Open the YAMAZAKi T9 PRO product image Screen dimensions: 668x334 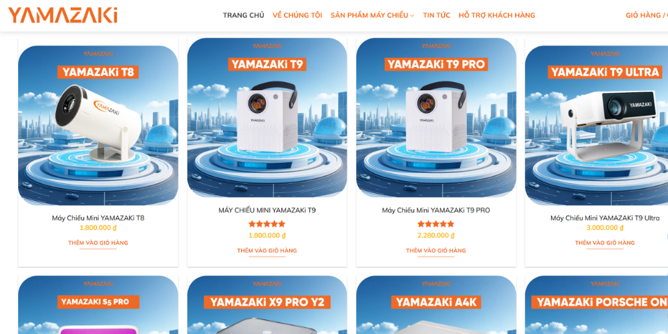click(x=436, y=118)
